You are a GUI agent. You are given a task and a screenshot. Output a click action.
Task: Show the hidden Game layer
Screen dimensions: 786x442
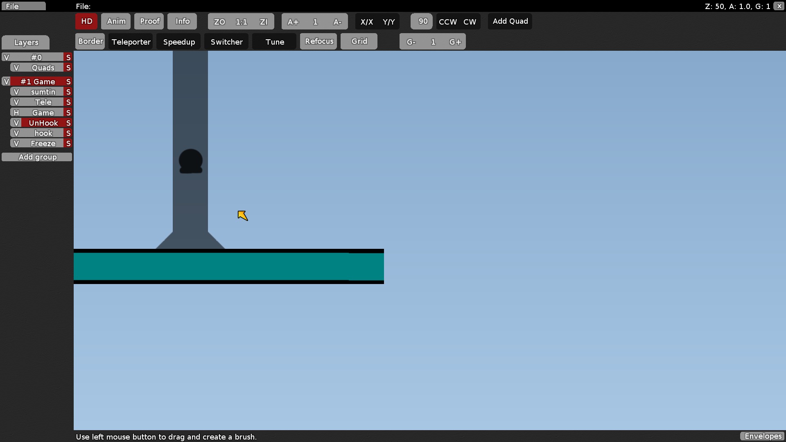pos(16,113)
